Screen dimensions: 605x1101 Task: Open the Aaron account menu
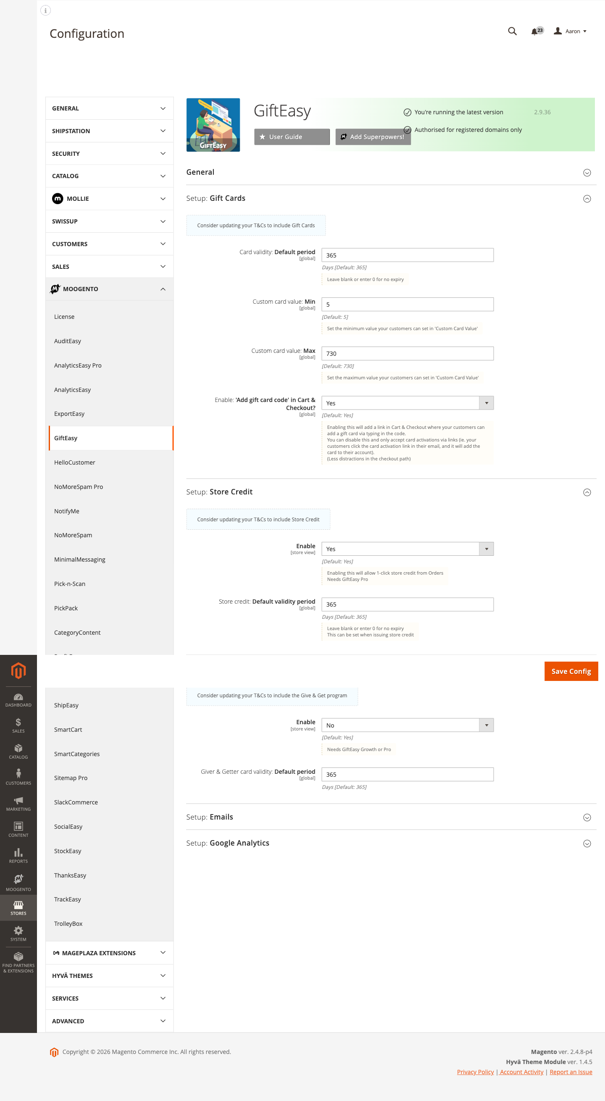pyautogui.click(x=570, y=31)
